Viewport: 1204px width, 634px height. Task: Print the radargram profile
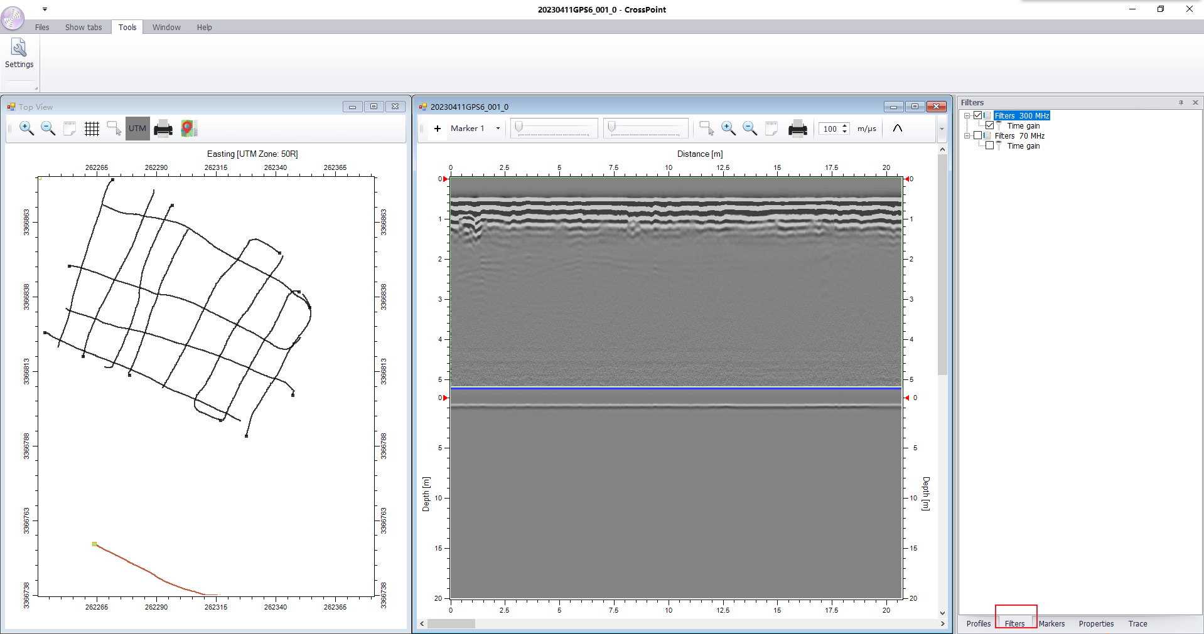[798, 129]
